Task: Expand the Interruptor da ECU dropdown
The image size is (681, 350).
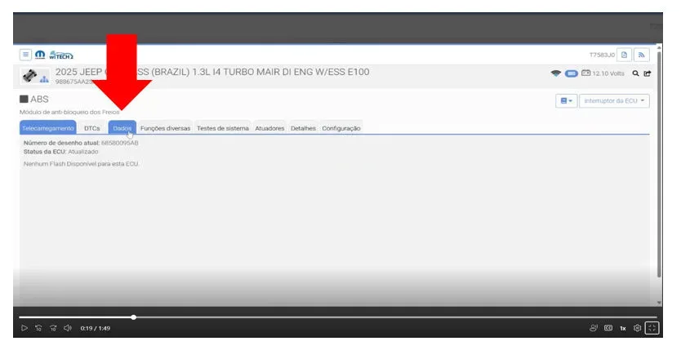Action: tap(614, 100)
